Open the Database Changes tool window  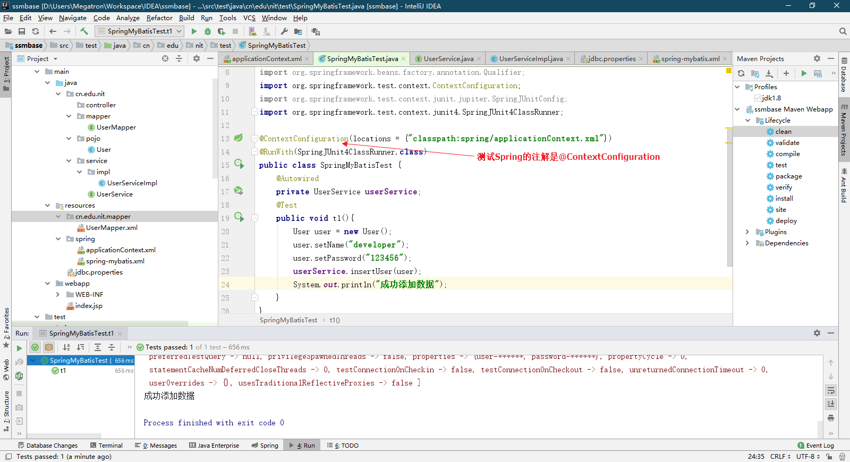pyautogui.click(x=48, y=446)
